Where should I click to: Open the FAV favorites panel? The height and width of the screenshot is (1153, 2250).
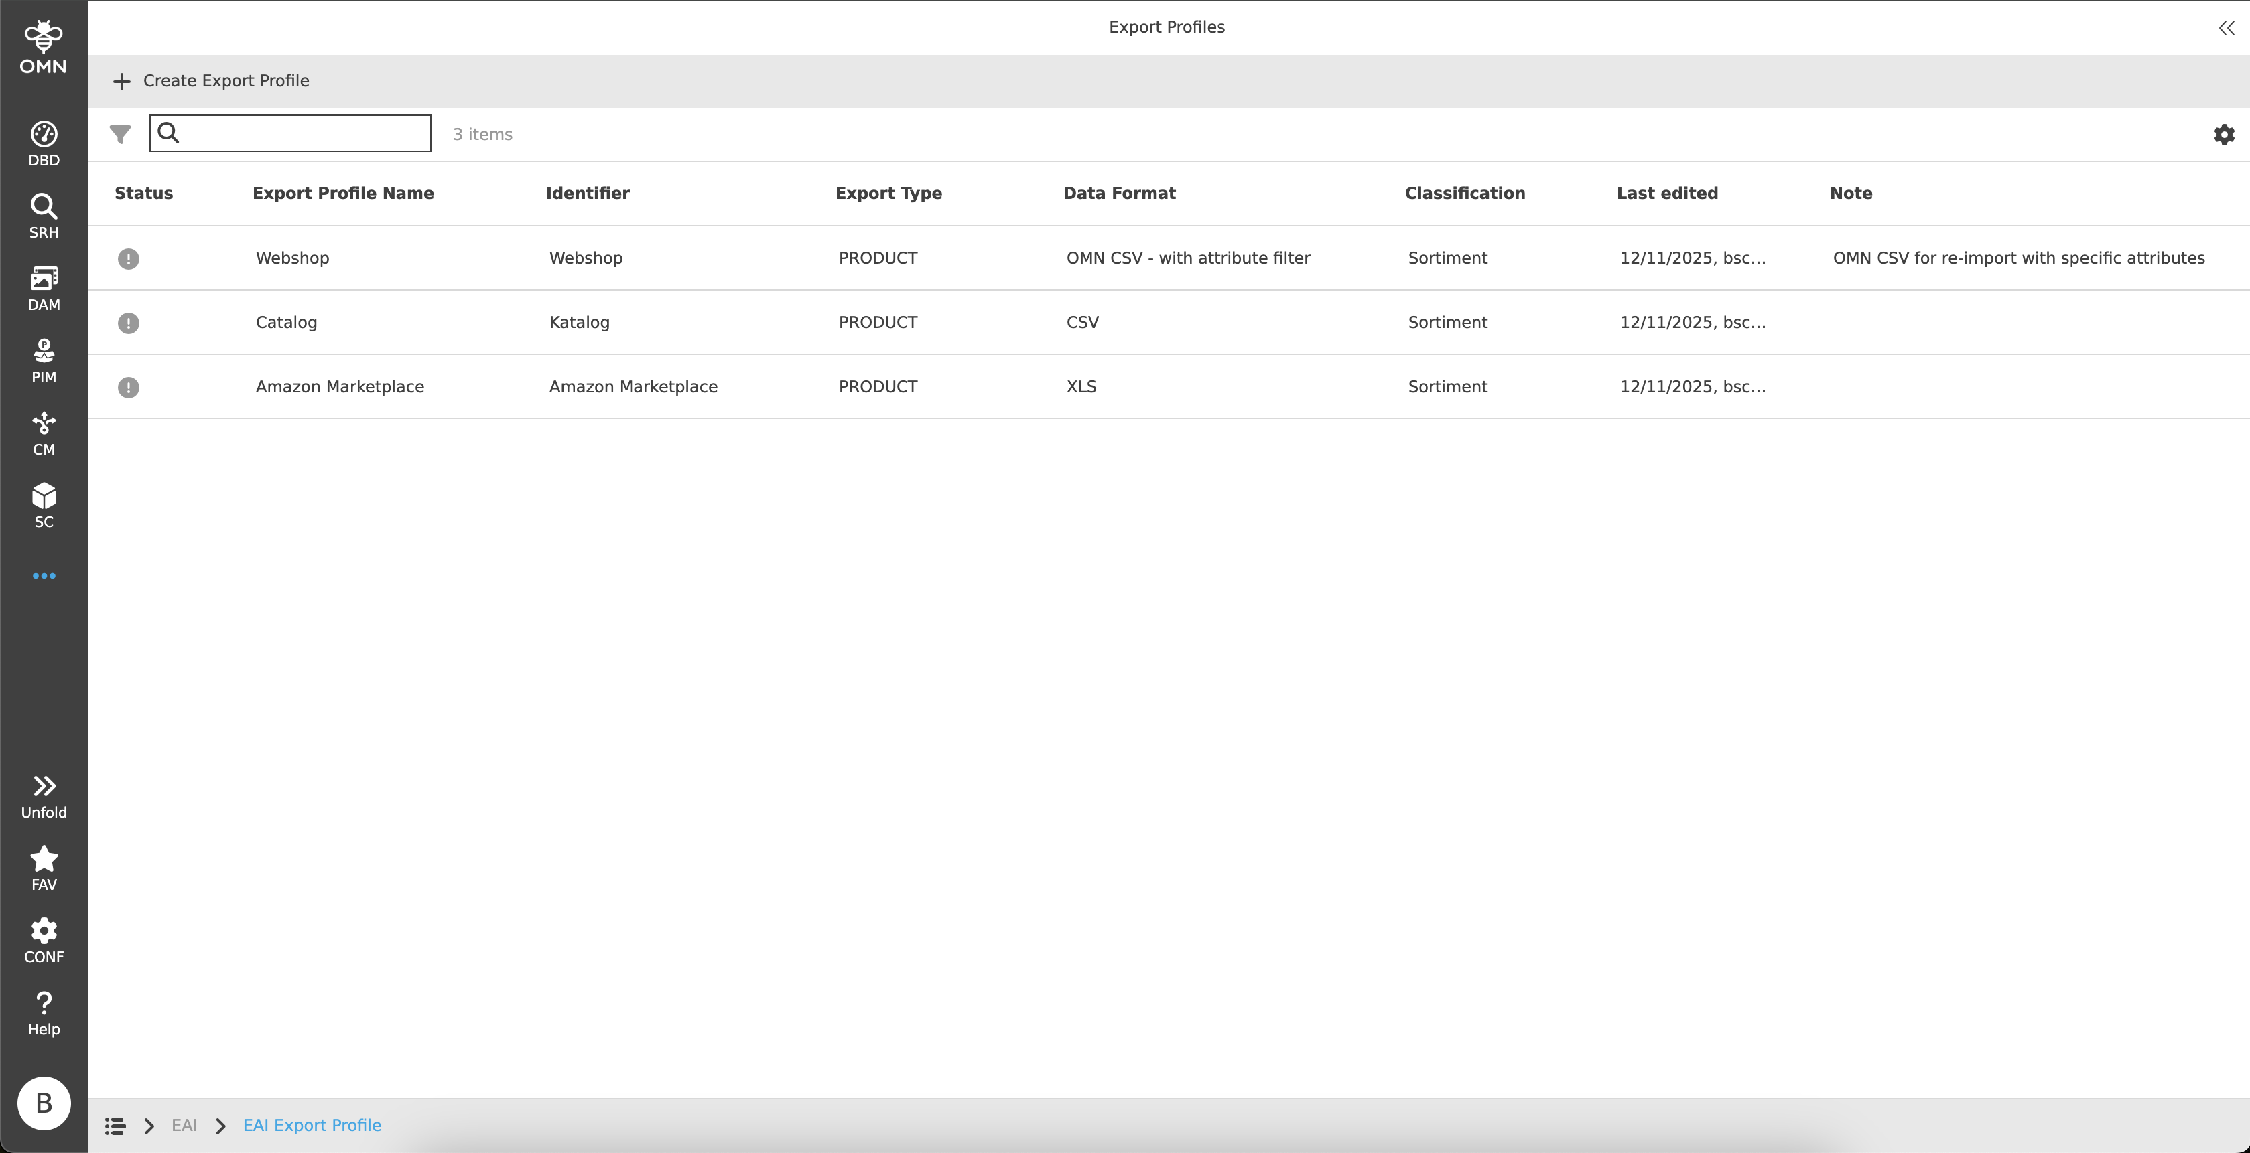pos(43,866)
